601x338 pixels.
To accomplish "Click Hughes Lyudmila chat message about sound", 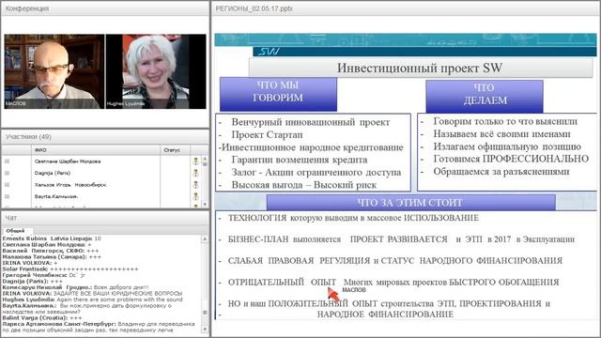I will [x=92, y=300].
